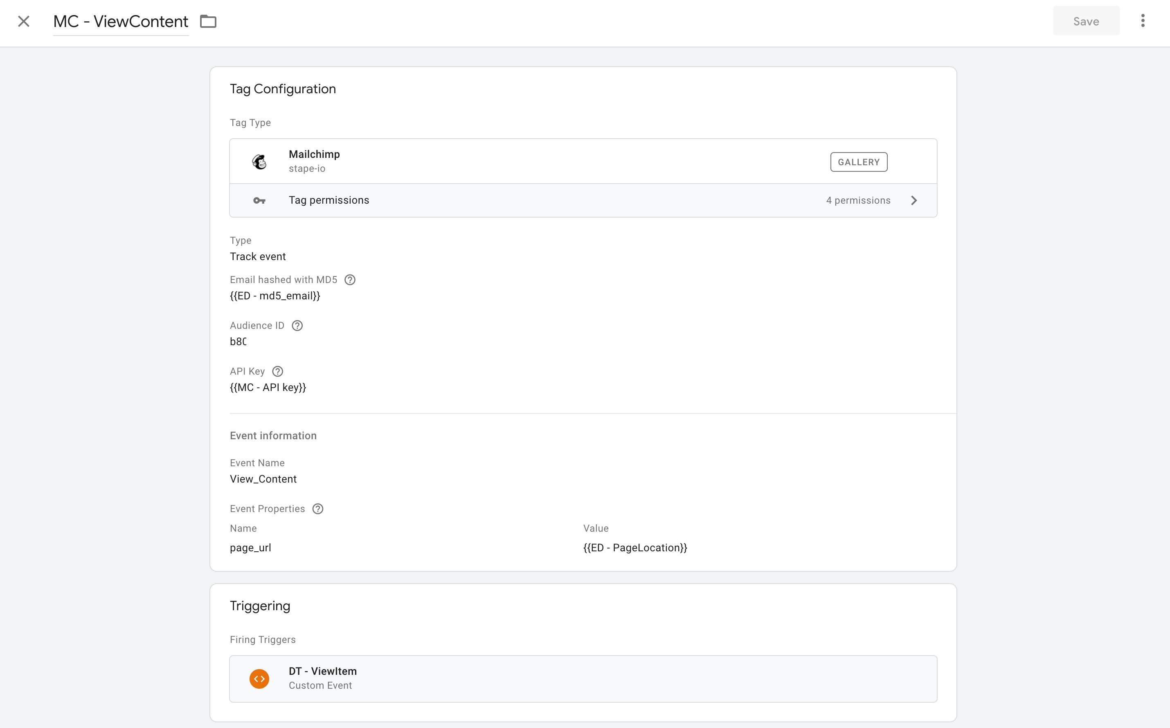Click the Save button
The image size is (1170, 728).
pos(1086,21)
